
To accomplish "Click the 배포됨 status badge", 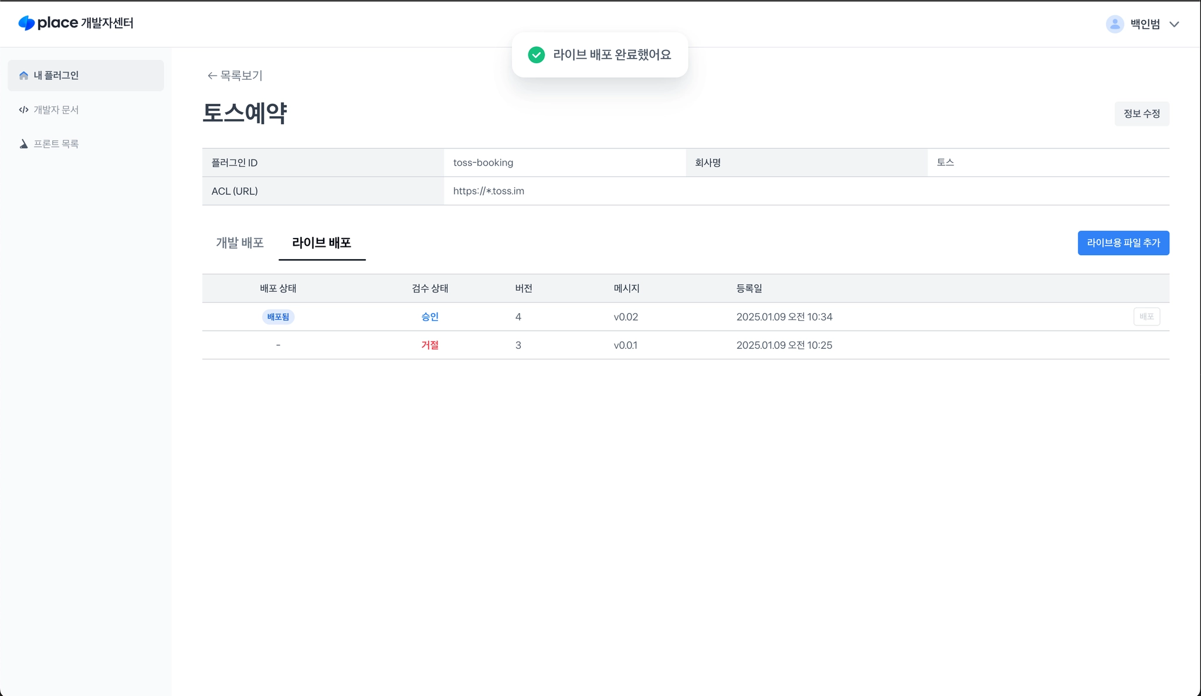I will pos(278,317).
